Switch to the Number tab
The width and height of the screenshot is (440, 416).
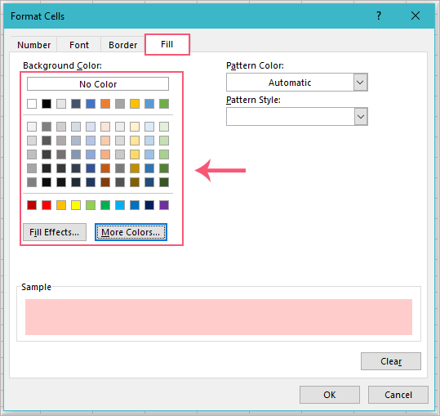(x=33, y=45)
